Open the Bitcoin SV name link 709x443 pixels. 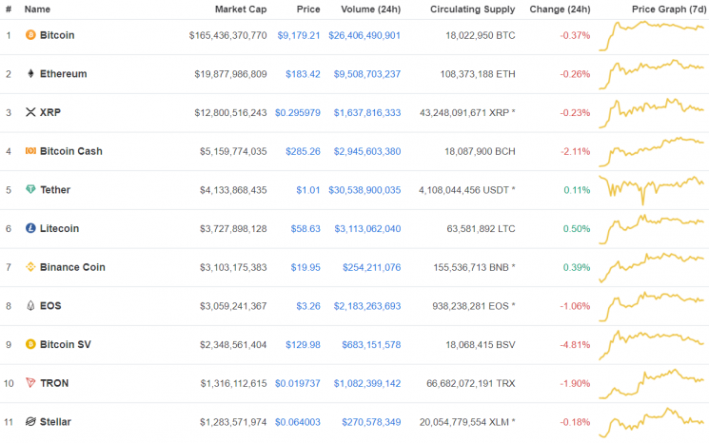[65, 344]
